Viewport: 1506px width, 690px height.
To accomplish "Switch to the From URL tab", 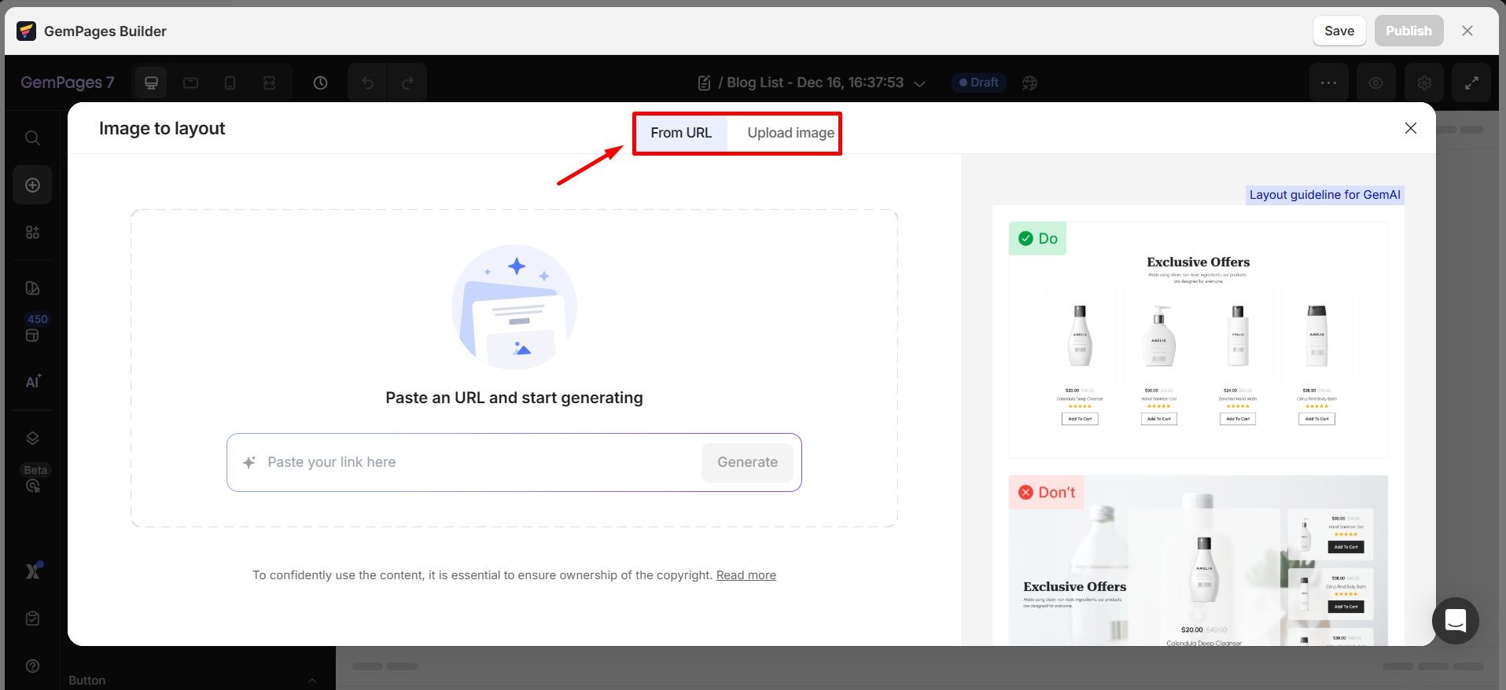I will [x=681, y=133].
